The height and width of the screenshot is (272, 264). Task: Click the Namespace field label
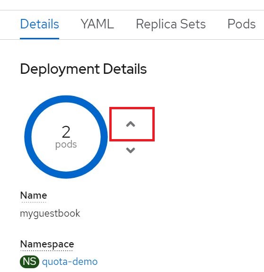click(x=47, y=244)
